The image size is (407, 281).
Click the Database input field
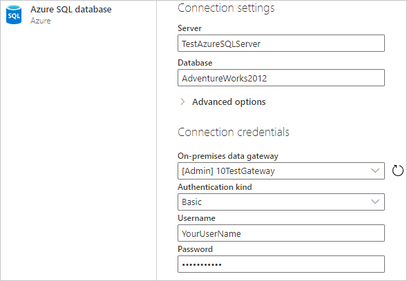point(281,77)
